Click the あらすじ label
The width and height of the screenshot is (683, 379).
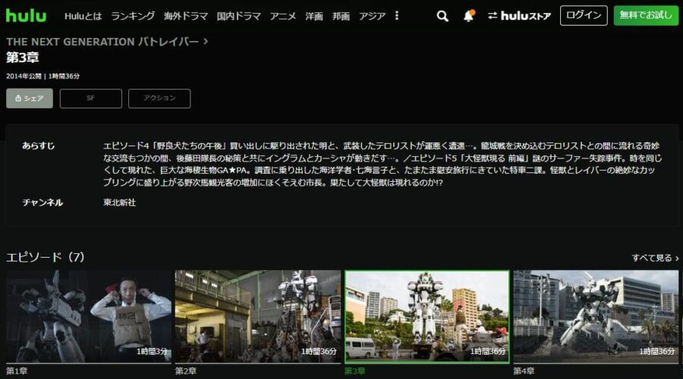(39, 146)
